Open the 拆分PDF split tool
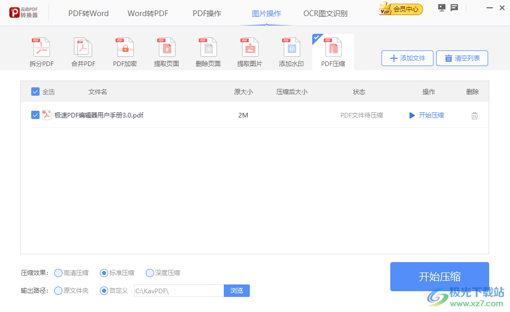Image resolution: width=510 pixels, height=312 pixels. point(41,52)
